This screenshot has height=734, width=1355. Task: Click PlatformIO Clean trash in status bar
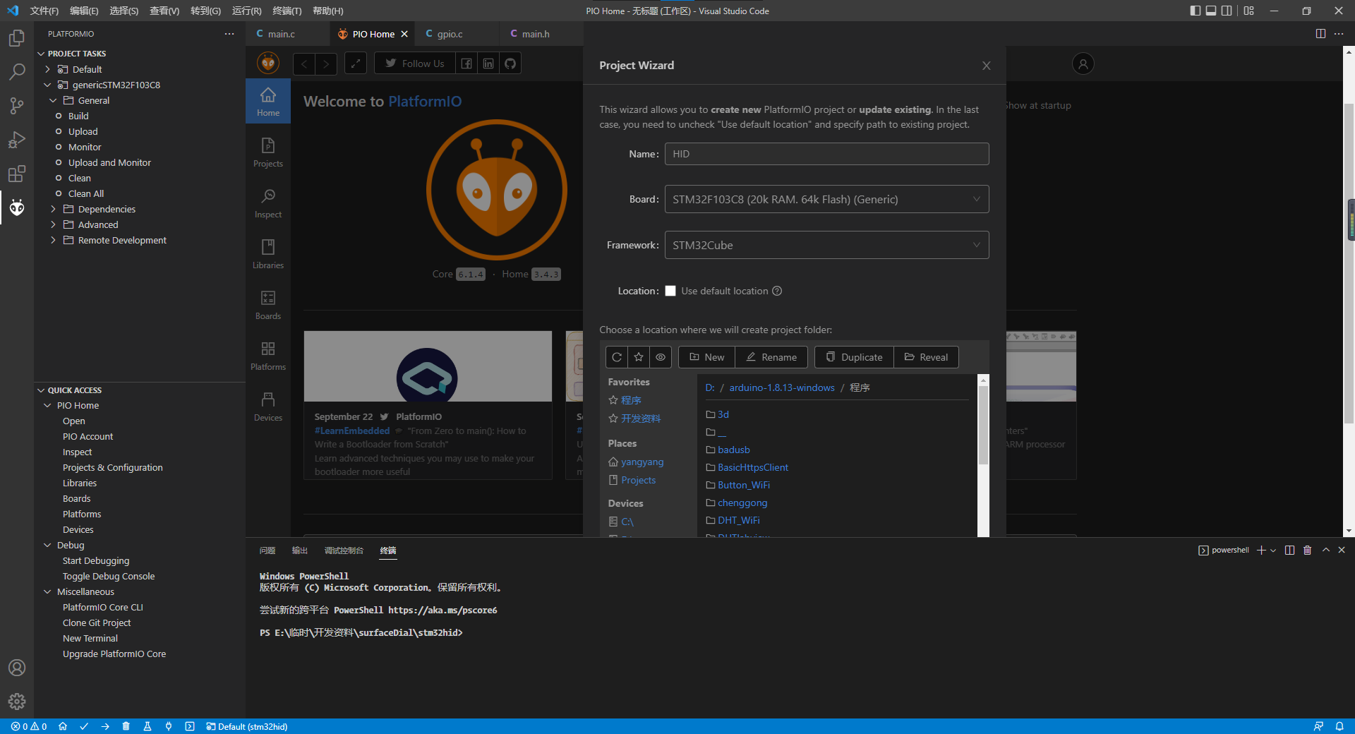(x=126, y=726)
